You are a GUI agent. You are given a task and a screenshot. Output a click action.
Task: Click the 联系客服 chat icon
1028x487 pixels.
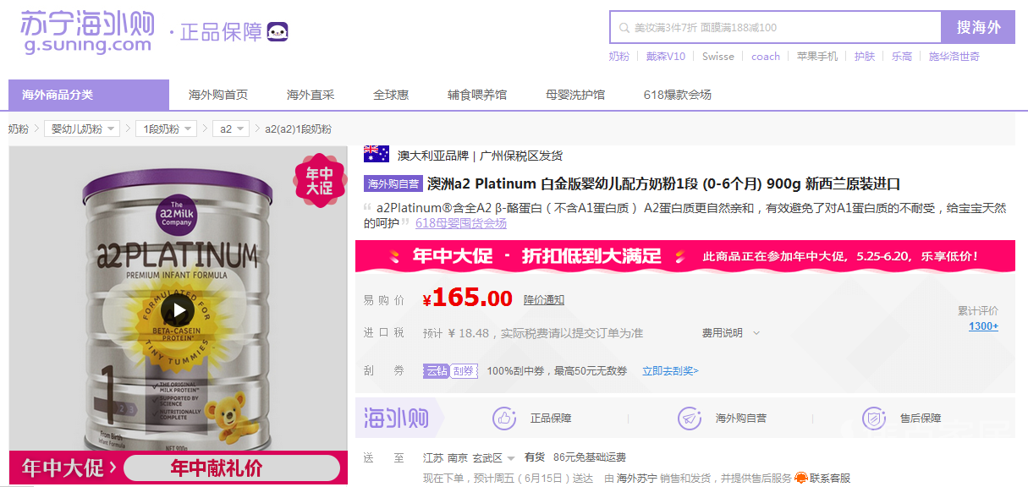[x=800, y=479]
